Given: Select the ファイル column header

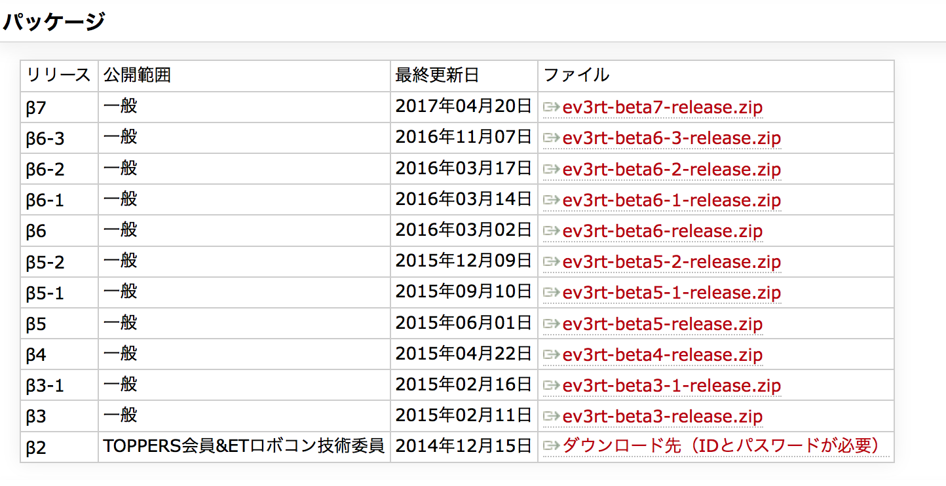Looking at the screenshot, I should (577, 75).
